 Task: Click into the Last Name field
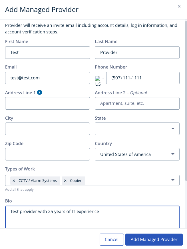click(x=137, y=53)
